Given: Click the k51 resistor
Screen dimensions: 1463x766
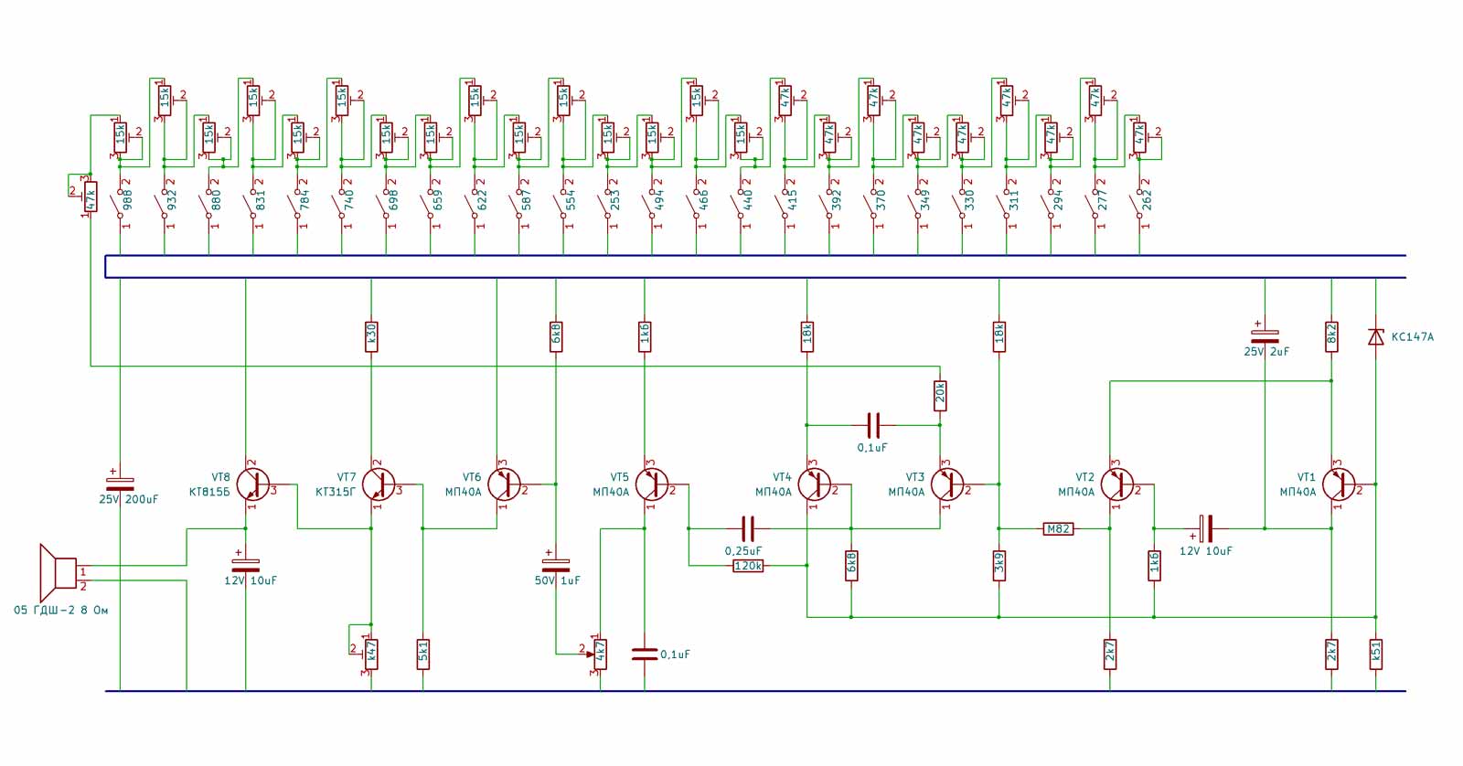Looking at the screenshot, I should 1375,653.
